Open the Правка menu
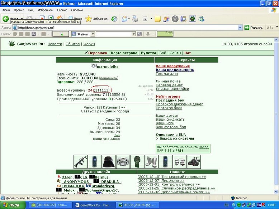279x209 pixels. pos(19,10)
